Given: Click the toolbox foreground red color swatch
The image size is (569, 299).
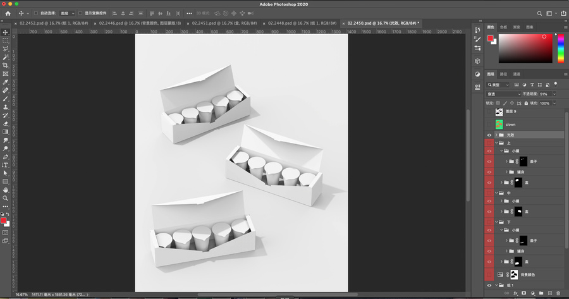Looking at the screenshot, I should tap(4, 221).
